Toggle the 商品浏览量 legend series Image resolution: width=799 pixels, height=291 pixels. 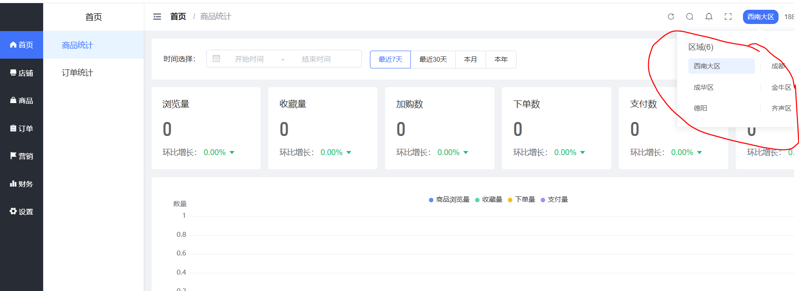pos(449,199)
